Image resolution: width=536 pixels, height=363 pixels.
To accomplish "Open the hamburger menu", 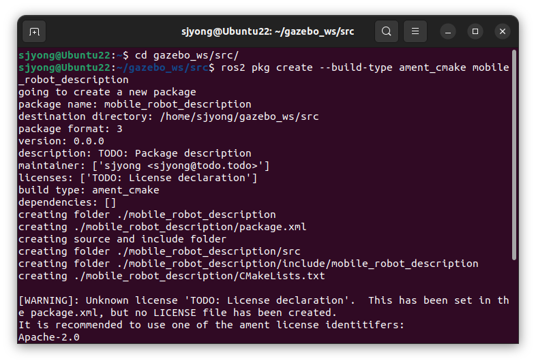I will [415, 31].
